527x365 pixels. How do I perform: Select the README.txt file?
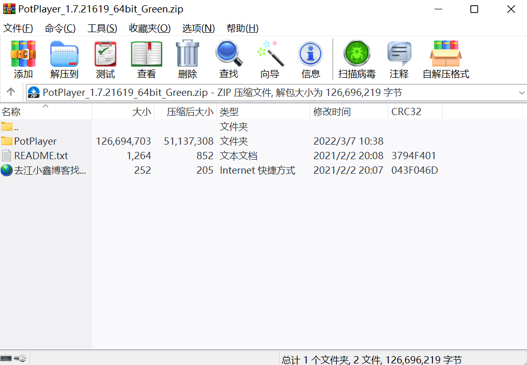(x=41, y=156)
